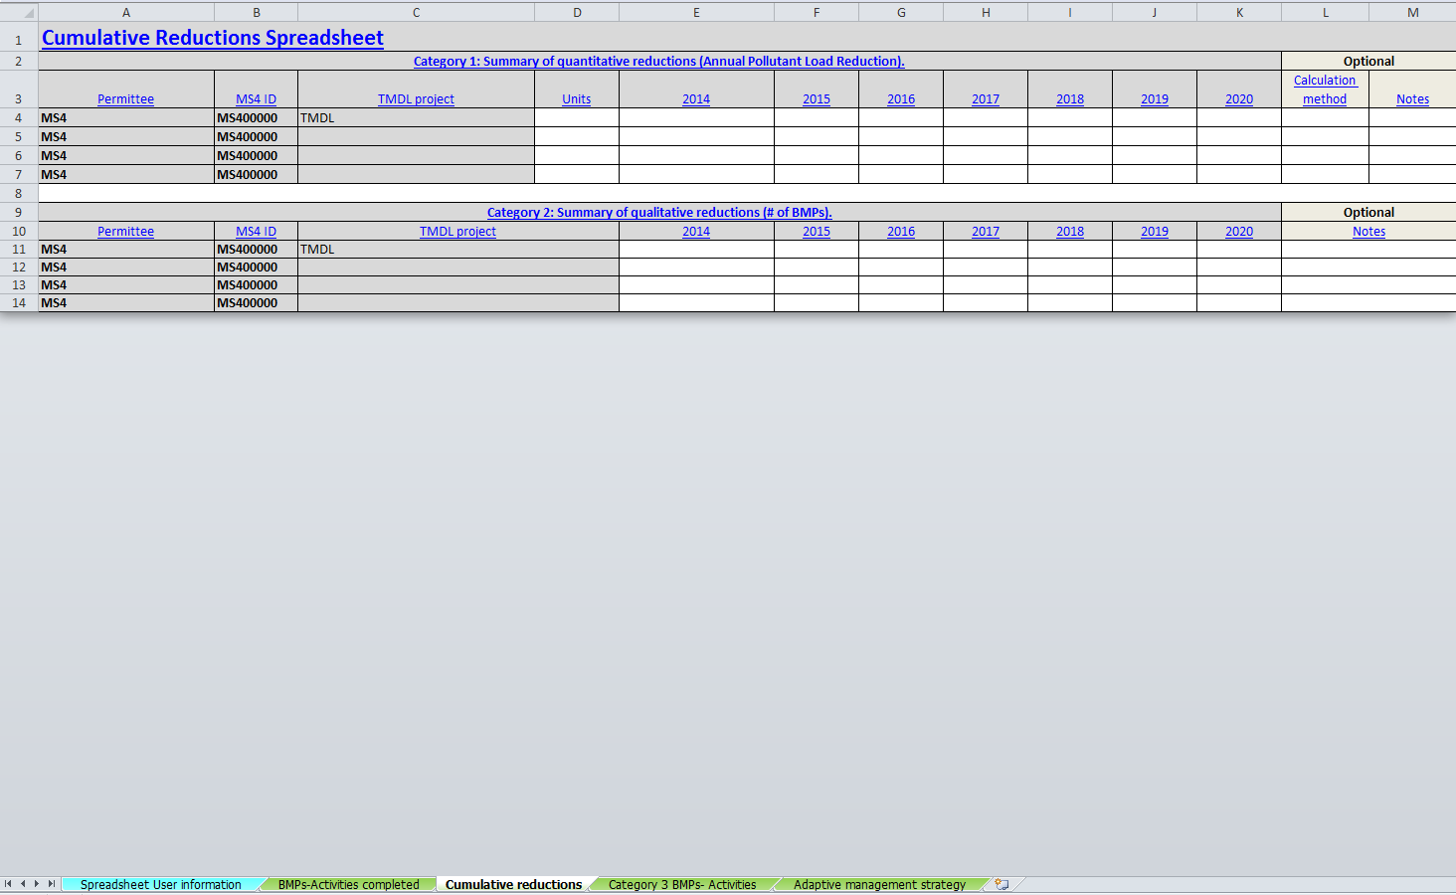Click the Notes link in Category 2 header

point(1368,232)
